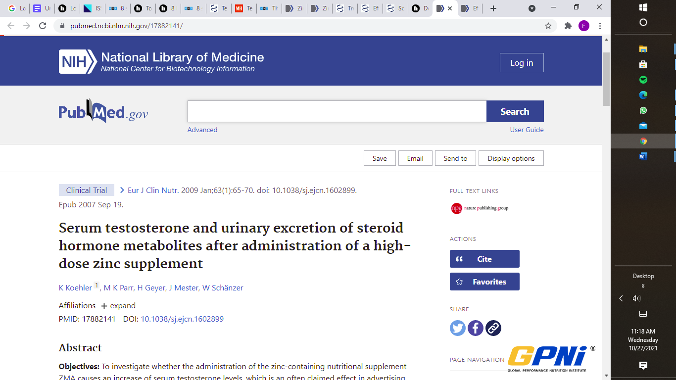
Task: Open a new browser tab
Action: pos(493,8)
